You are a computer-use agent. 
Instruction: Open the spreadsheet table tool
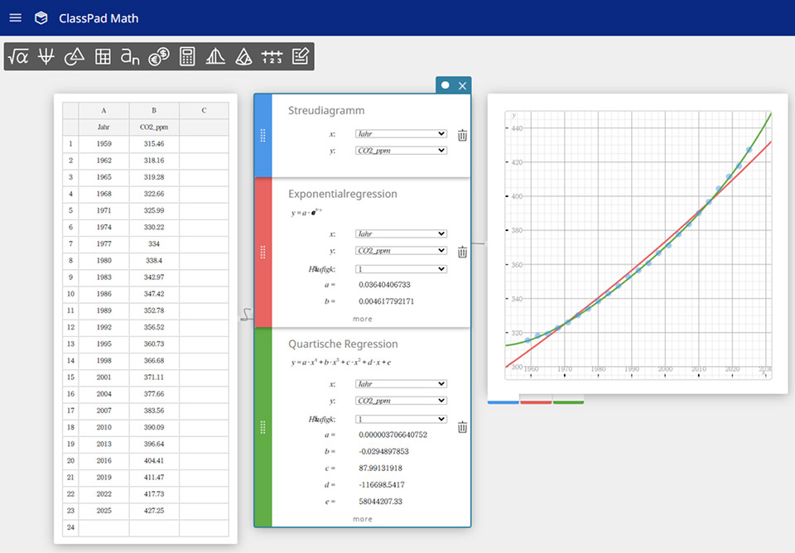click(x=103, y=56)
